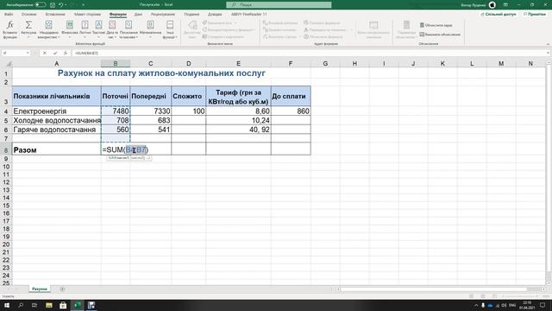Select row 4 header
The height and width of the screenshot is (311, 552).
pyautogui.click(x=6, y=111)
